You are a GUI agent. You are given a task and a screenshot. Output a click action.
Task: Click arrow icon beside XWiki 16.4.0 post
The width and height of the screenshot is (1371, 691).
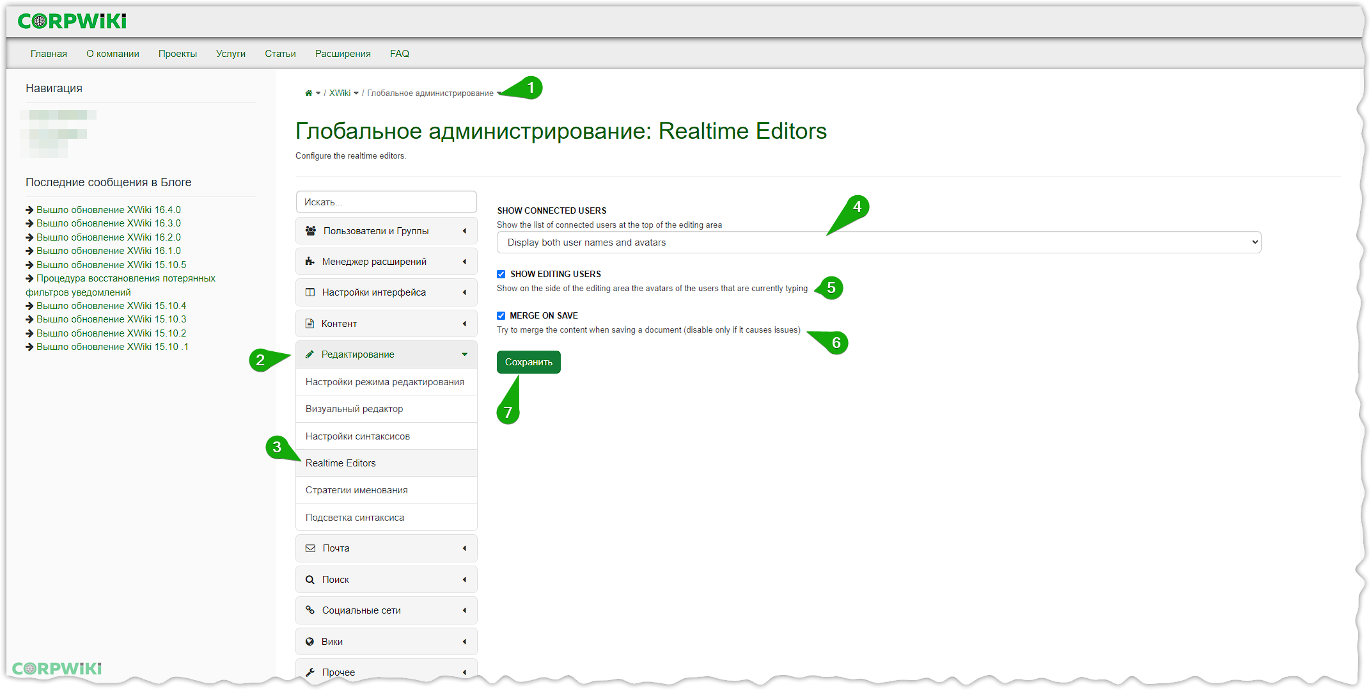[x=29, y=210]
